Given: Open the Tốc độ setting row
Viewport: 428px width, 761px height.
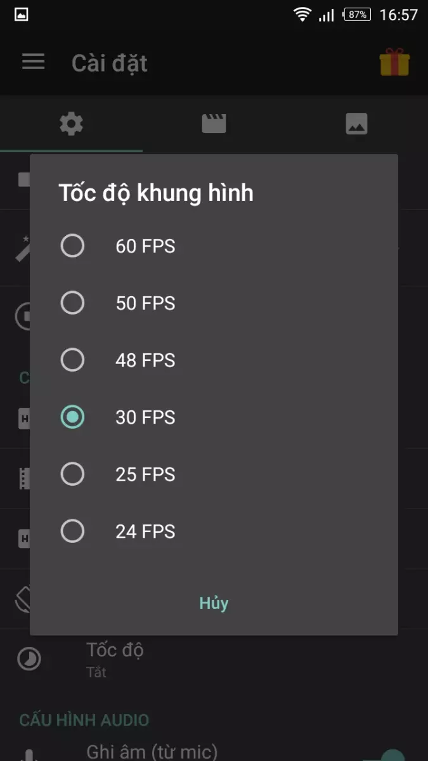Looking at the screenshot, I should coord(115,649).
